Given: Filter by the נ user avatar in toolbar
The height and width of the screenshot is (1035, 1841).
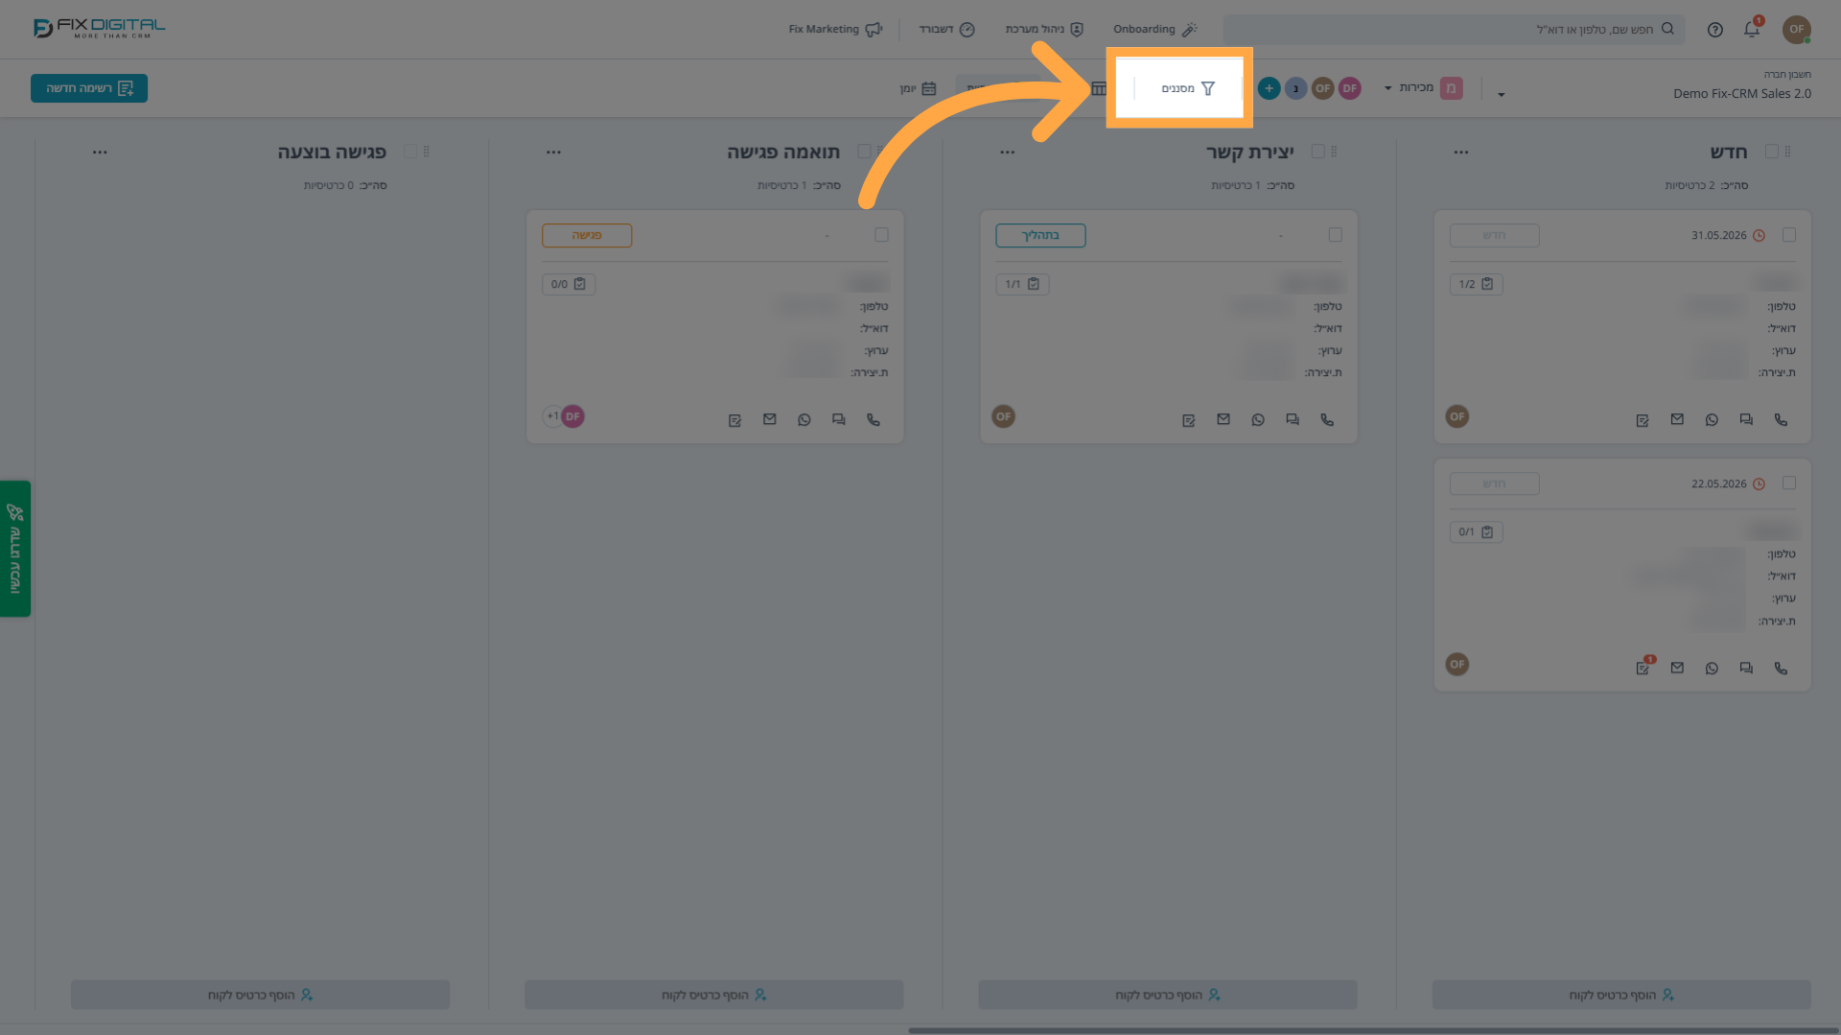Looking at the screenshot, I should point(1295,88).
